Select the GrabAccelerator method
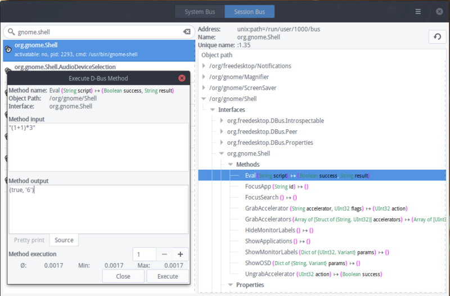Image resolution: width=450 pixels, height=296 pixels. click(x=326, y=208)
